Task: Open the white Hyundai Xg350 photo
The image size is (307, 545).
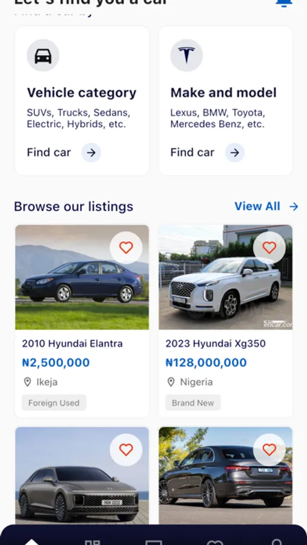Action: click(x=226, y=277)
